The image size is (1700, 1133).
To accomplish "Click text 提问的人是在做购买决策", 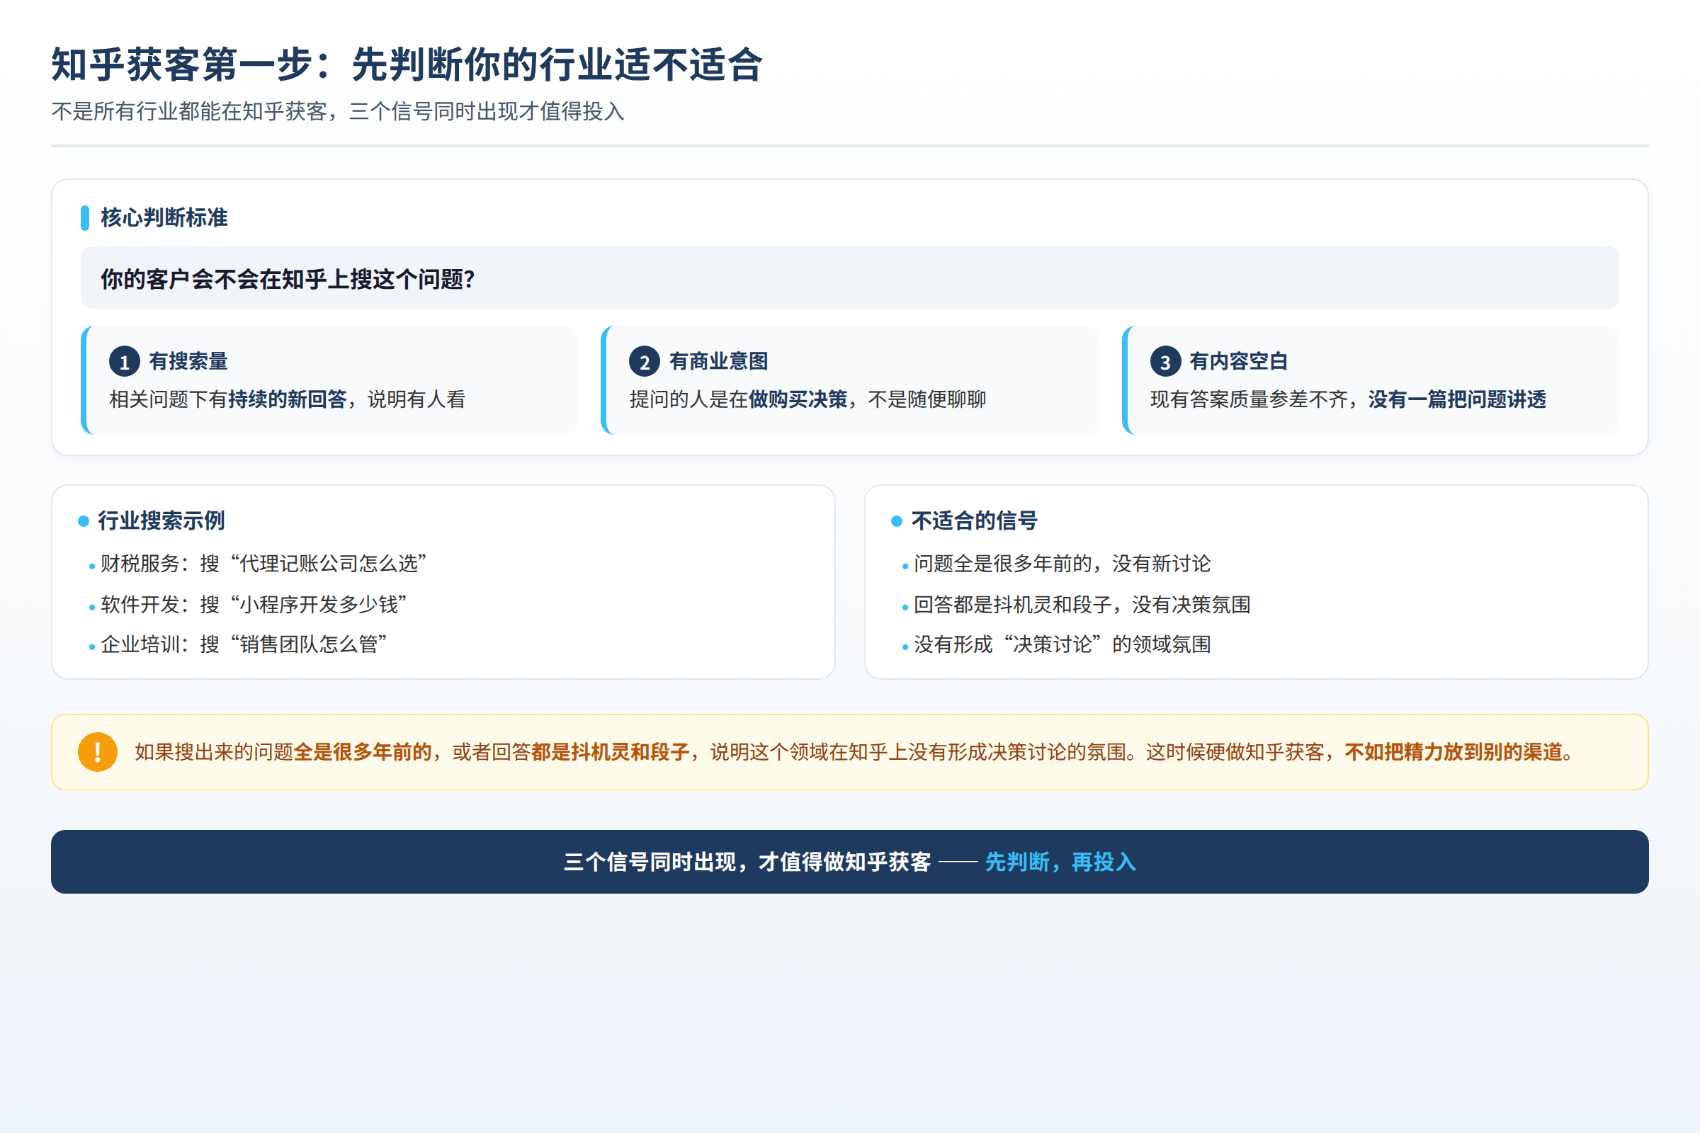I will pyautogui.click(x=739, y=399).
